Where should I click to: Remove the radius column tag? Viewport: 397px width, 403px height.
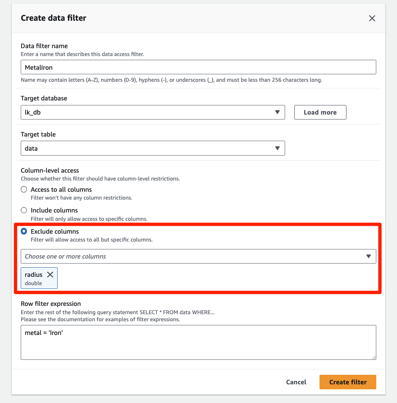coord(50,274)
